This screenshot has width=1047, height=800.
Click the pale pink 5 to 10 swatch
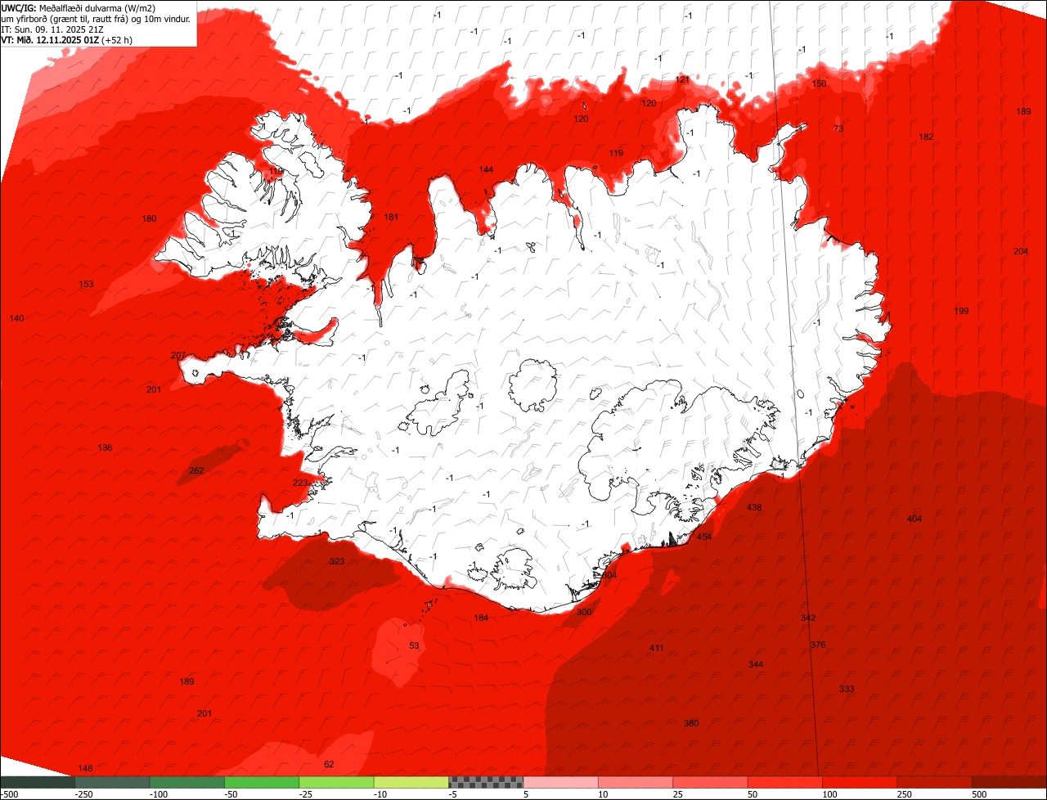(560, 782)
